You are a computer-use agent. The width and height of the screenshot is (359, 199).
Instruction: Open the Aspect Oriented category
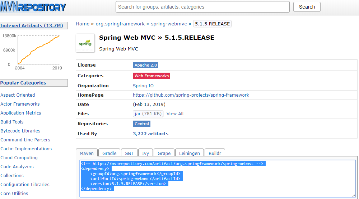pyautogui.click(x=18, y=95)
